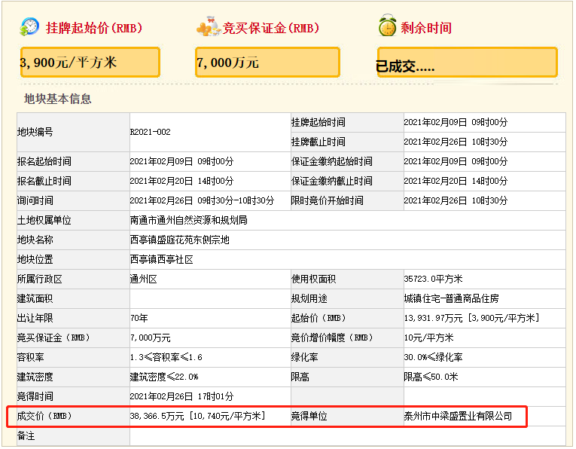Click the 规划用途 value 城镇住宅-普通商品住房
576x449 pixels.
452,299
